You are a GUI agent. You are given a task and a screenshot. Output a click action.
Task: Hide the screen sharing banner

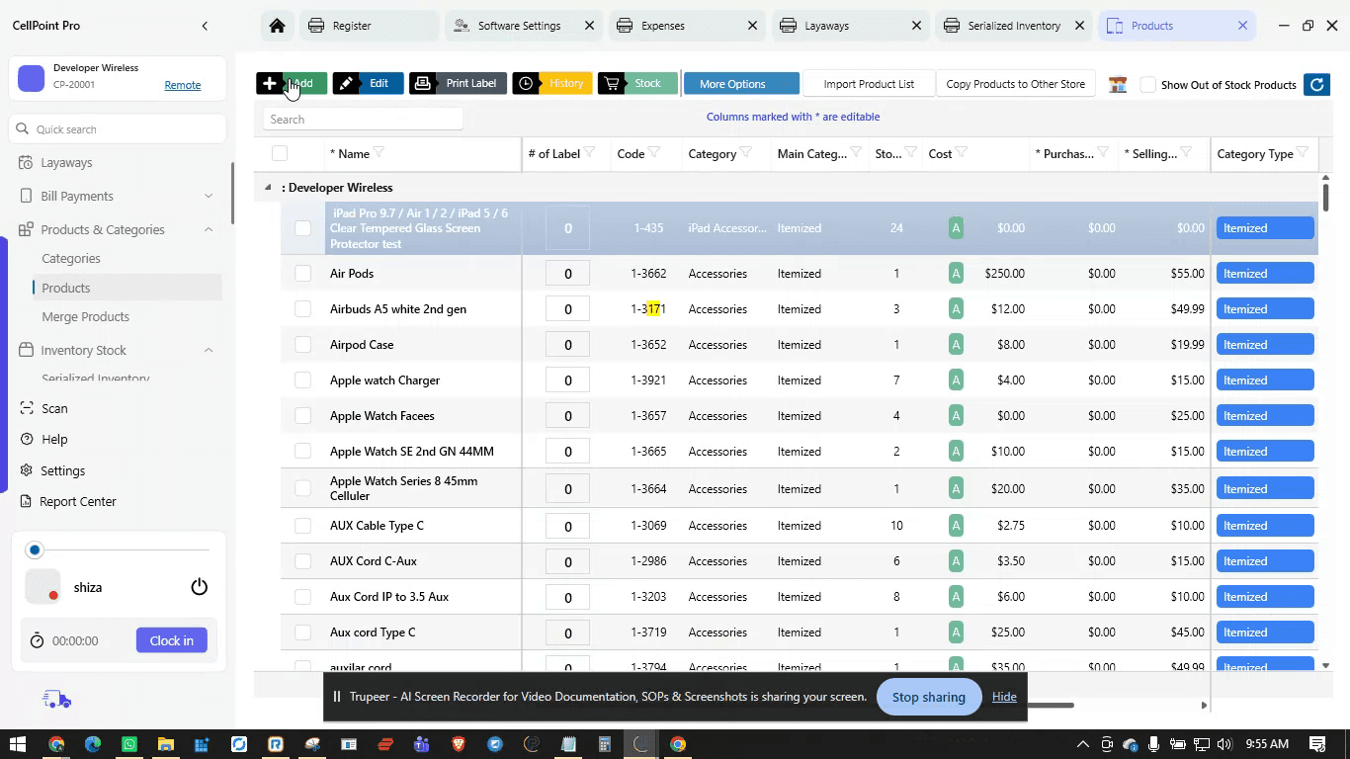coord(1004,697)
